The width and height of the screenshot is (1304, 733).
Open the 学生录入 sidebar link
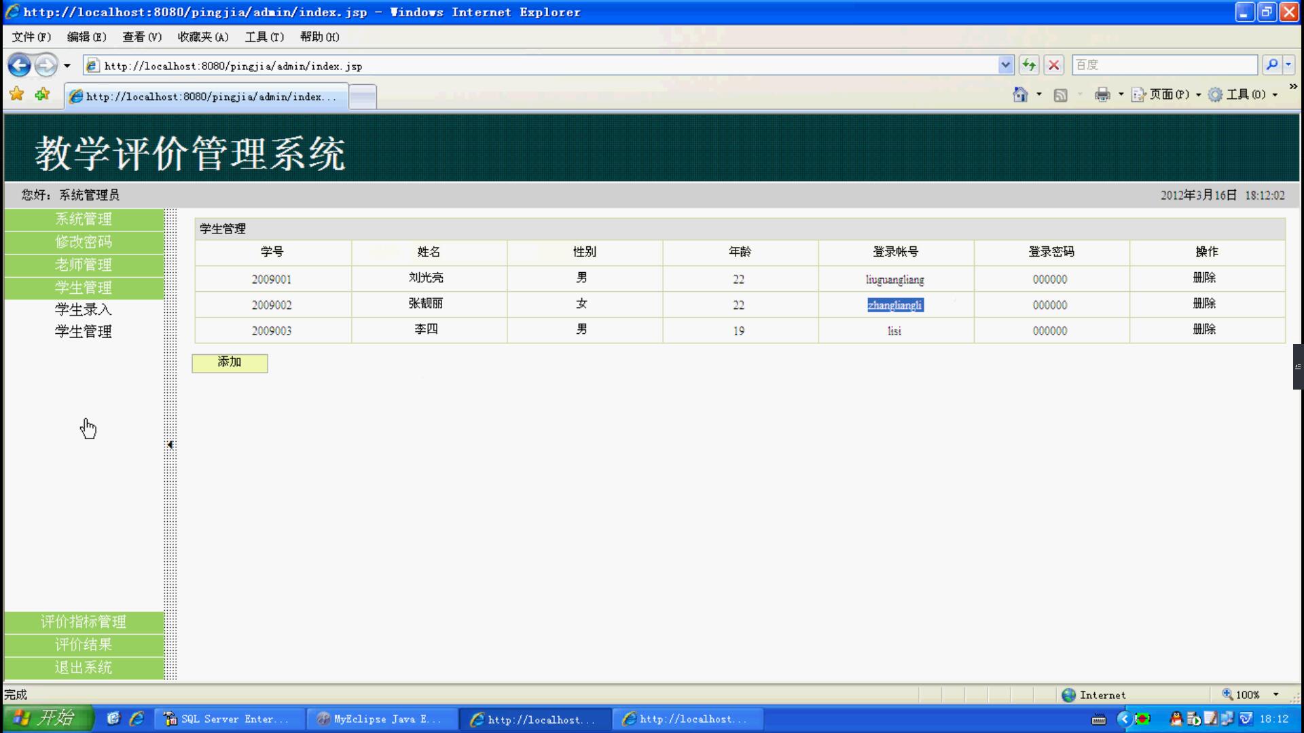[x=83, y=309]
